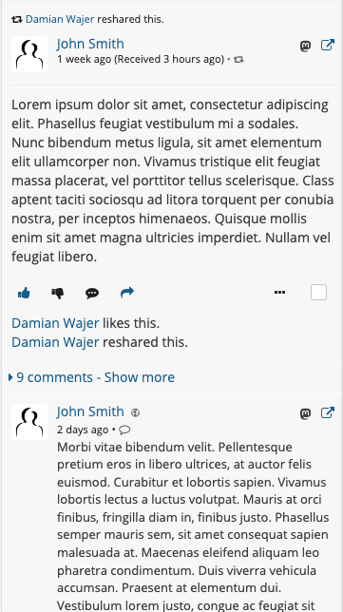Open the three-dots more actions menu
The height and width of the screenshot is (612, 343).
pos(279,293)
